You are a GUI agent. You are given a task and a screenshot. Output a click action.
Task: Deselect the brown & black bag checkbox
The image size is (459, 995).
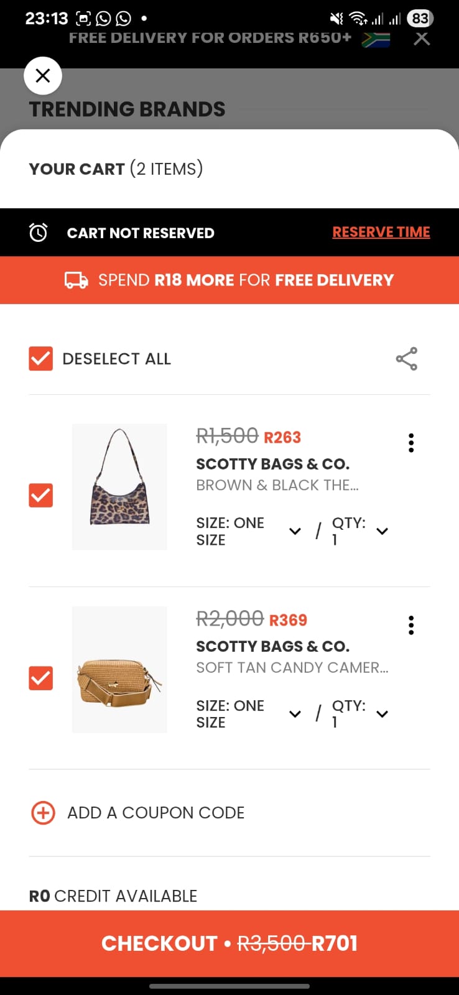[41, 496]
